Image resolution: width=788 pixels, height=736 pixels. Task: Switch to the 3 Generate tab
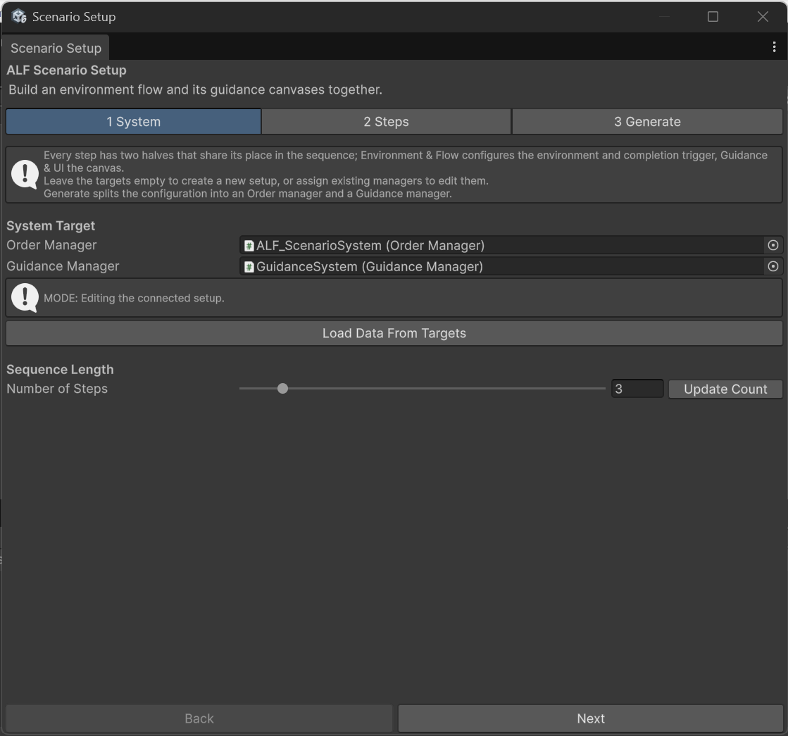point(647,122)
